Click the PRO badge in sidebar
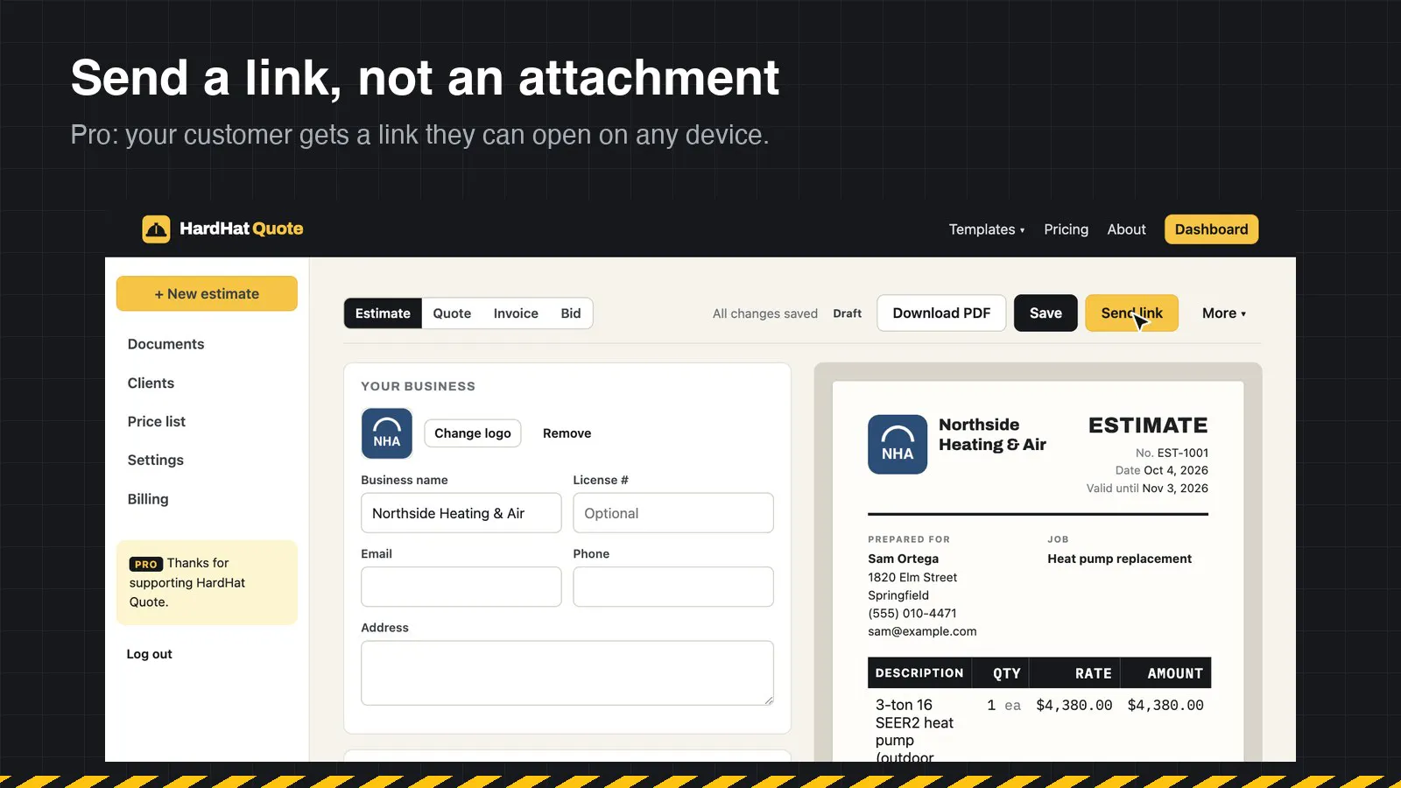Viewport: 1401px width, 788px height. point(146,565)
